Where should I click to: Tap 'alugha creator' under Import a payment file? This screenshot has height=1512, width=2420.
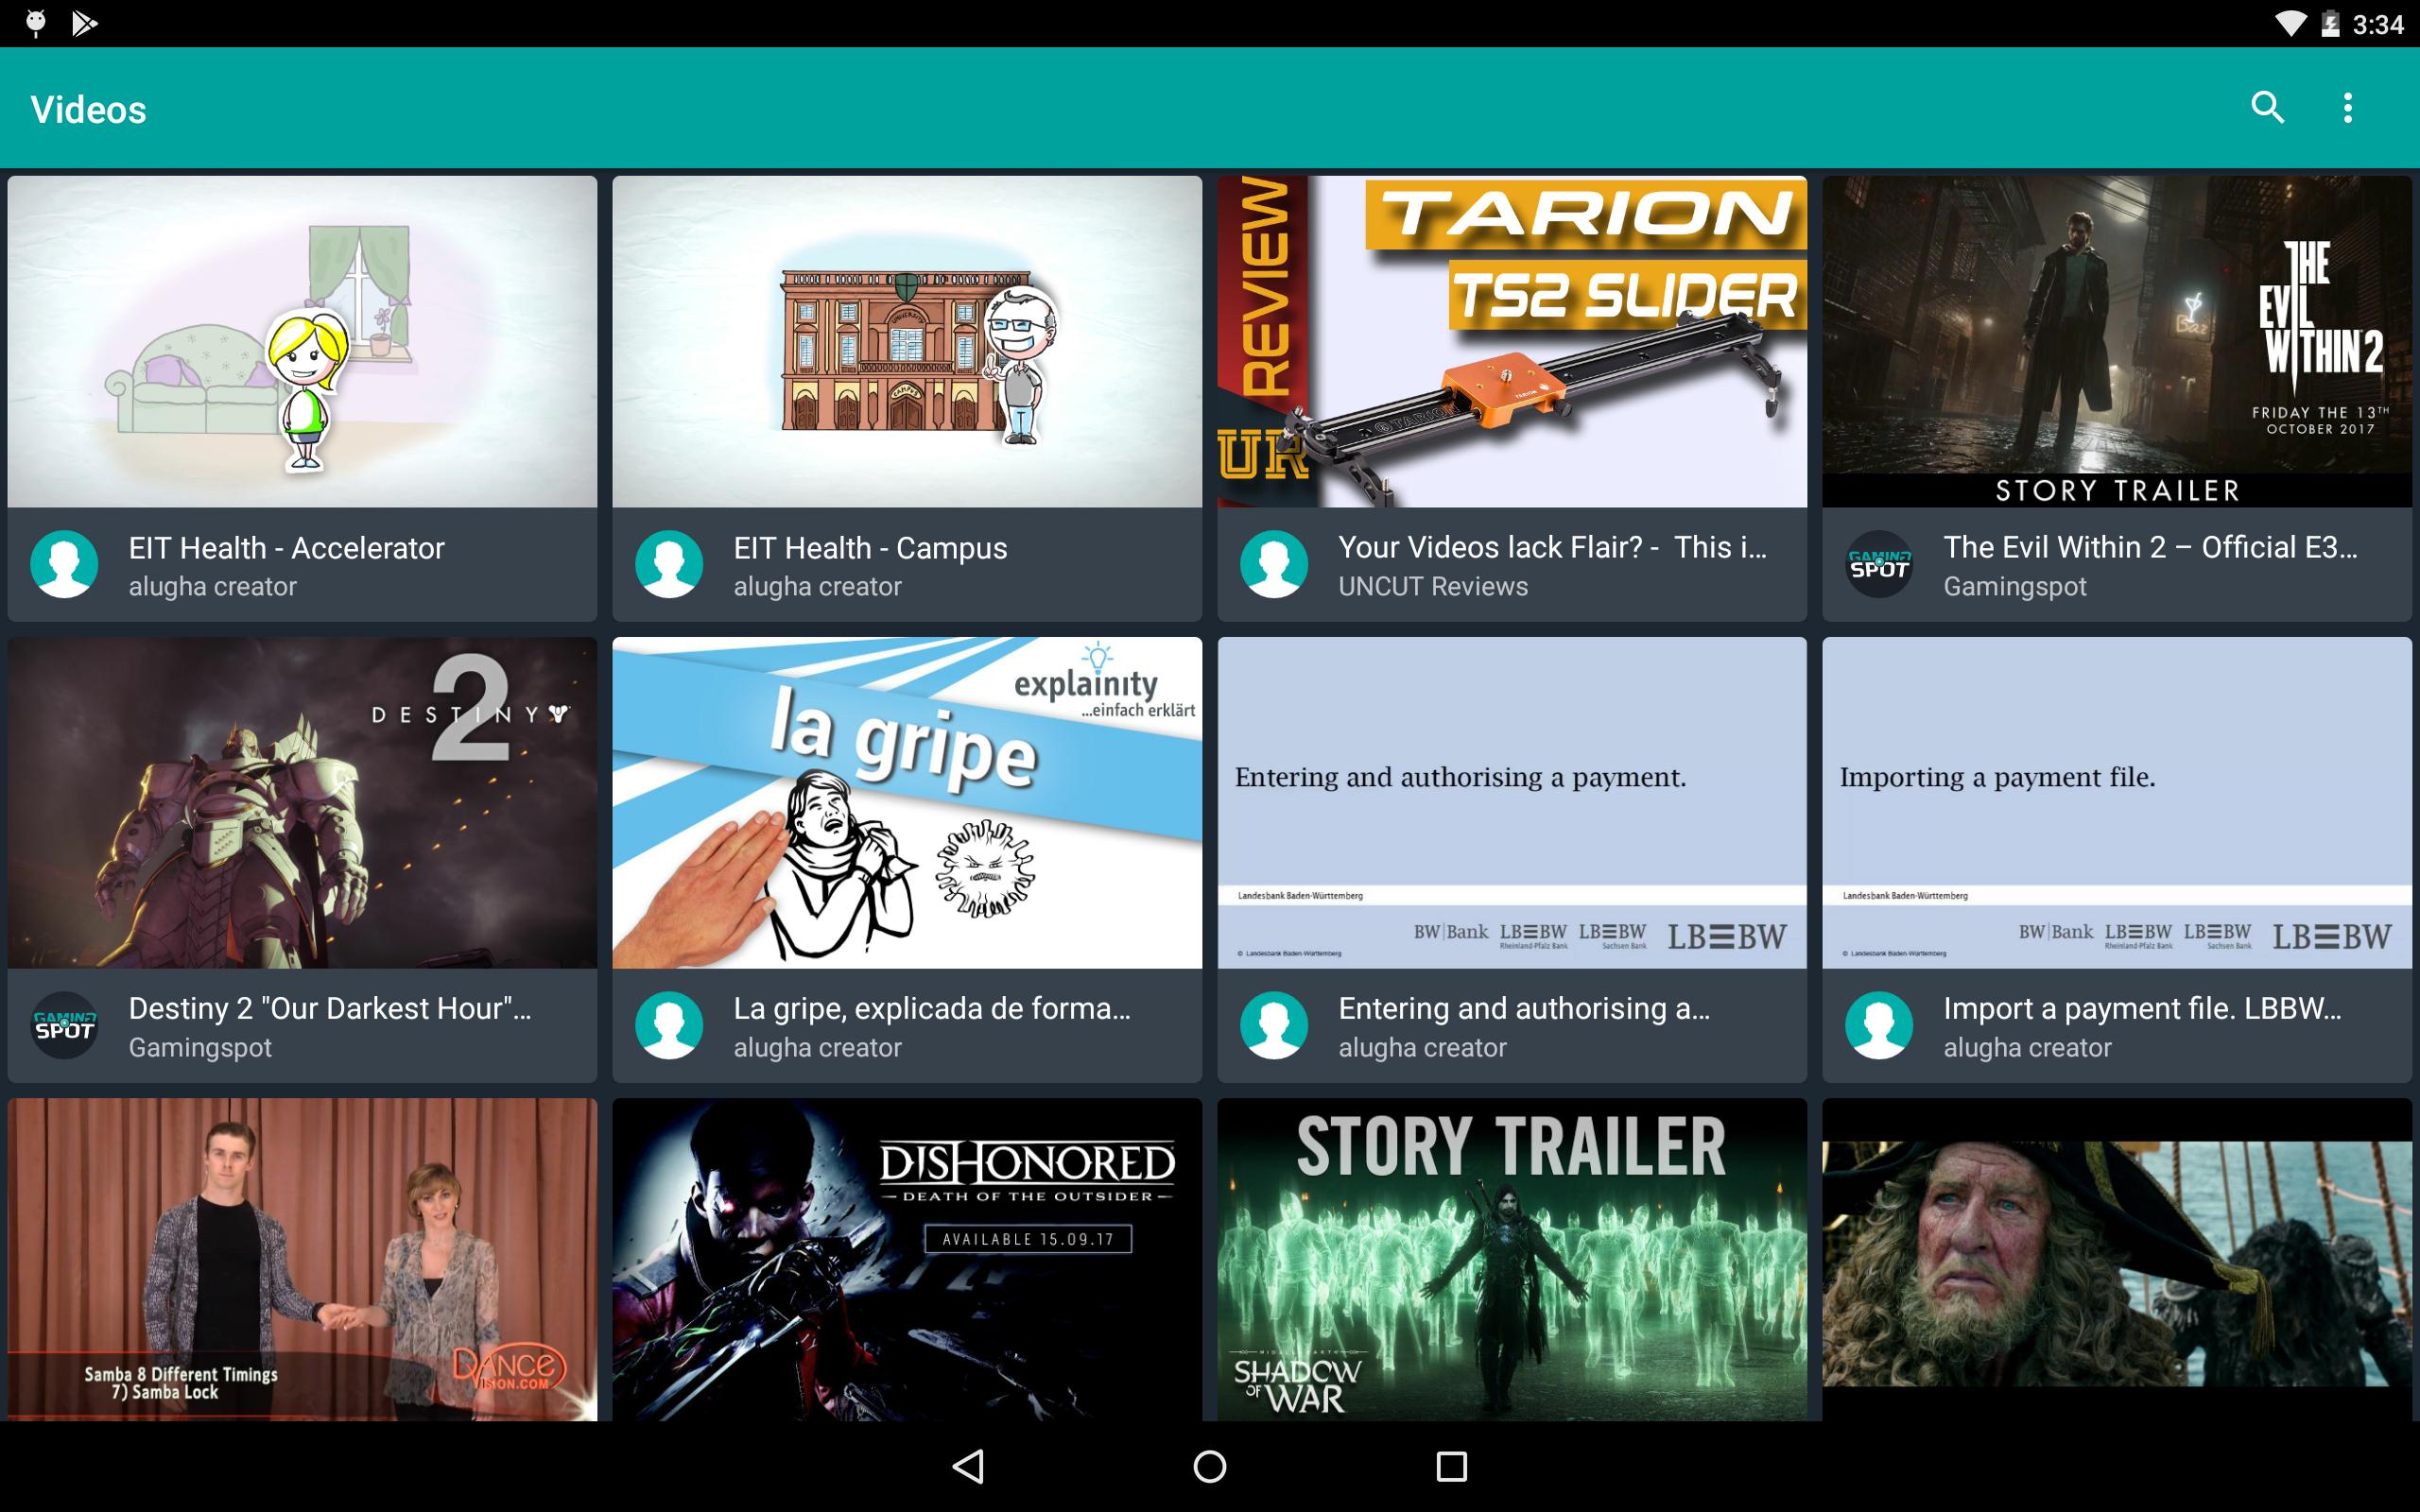[2027, 1048]
